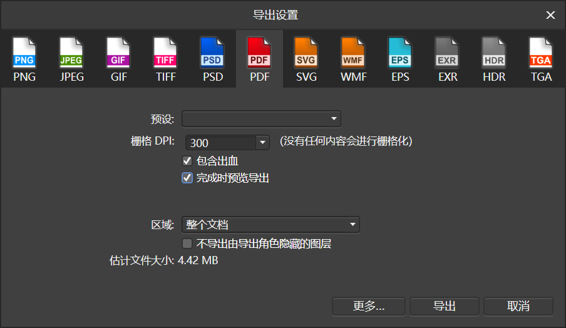The height and width of the screenshot is (328, 566).
Task: Click the 估计文件大小: 4.42 MB text
Action: [x=164, y=260]
